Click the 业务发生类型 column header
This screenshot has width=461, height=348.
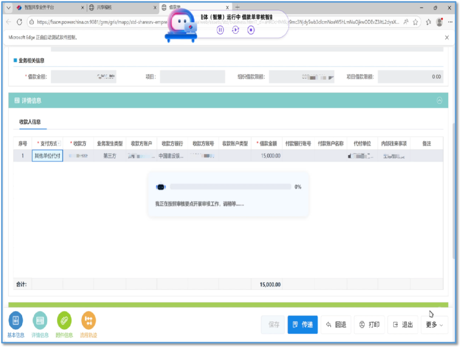click(110, 143)
